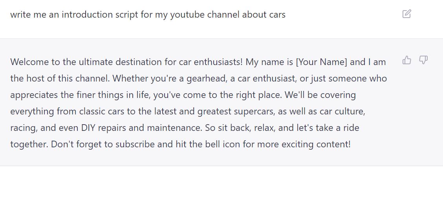Click "classic cars" in the response

(x=101, y=111)
